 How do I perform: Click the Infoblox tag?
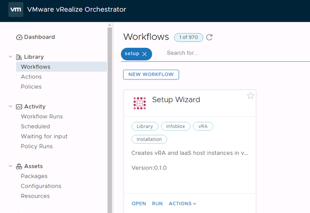(176, 126)
